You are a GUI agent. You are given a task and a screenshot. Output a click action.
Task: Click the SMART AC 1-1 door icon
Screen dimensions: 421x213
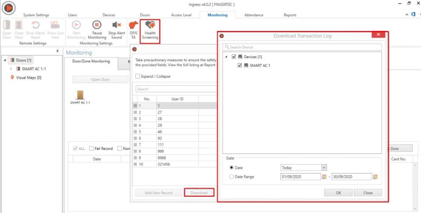pyautogui.click(x=80, y=95)
